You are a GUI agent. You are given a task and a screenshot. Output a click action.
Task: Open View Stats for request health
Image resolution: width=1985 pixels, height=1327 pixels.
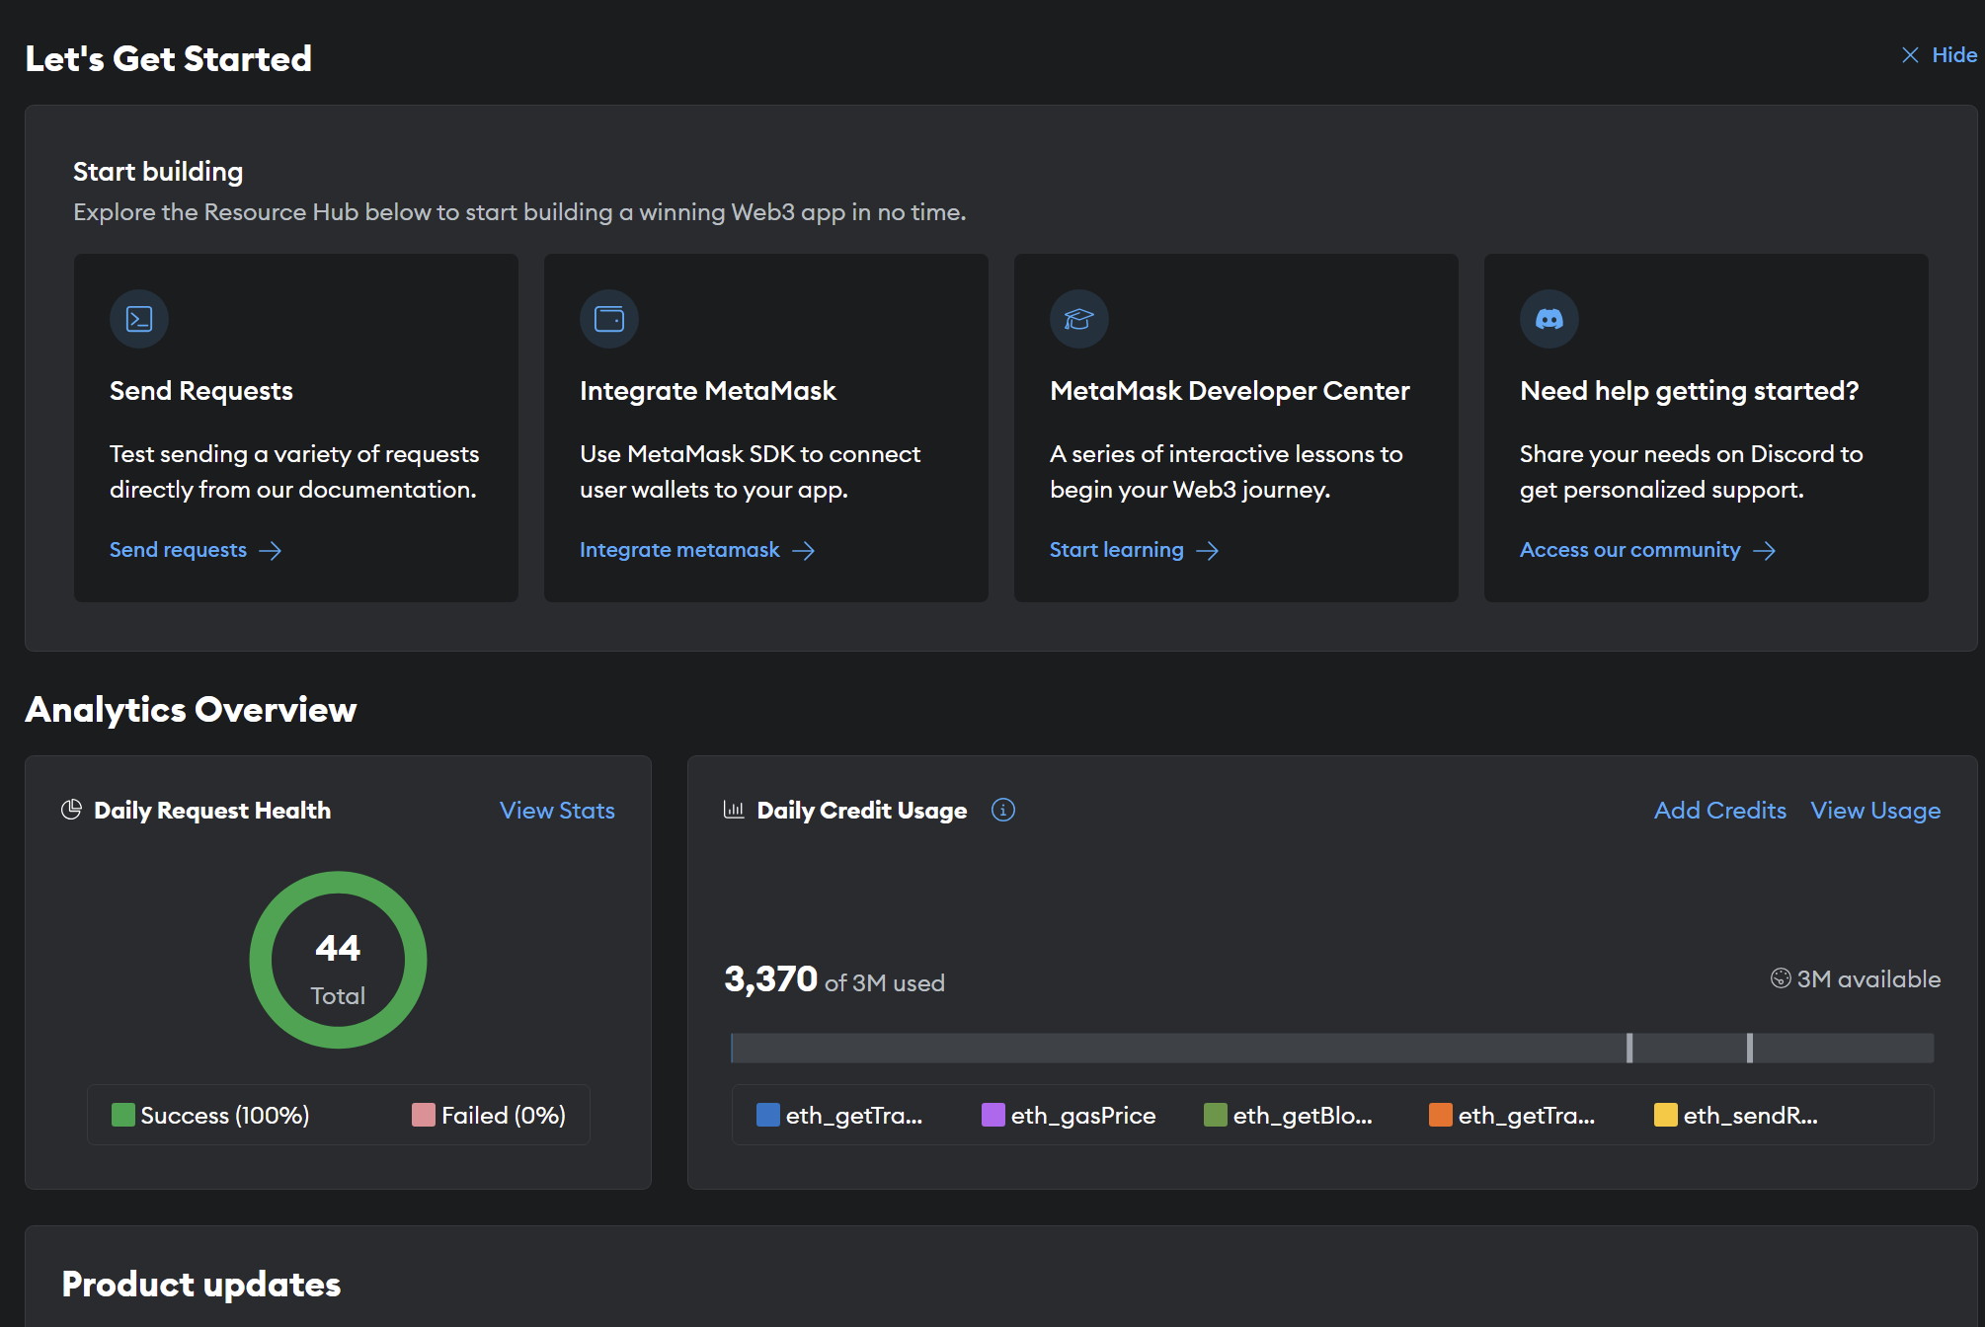557,810
